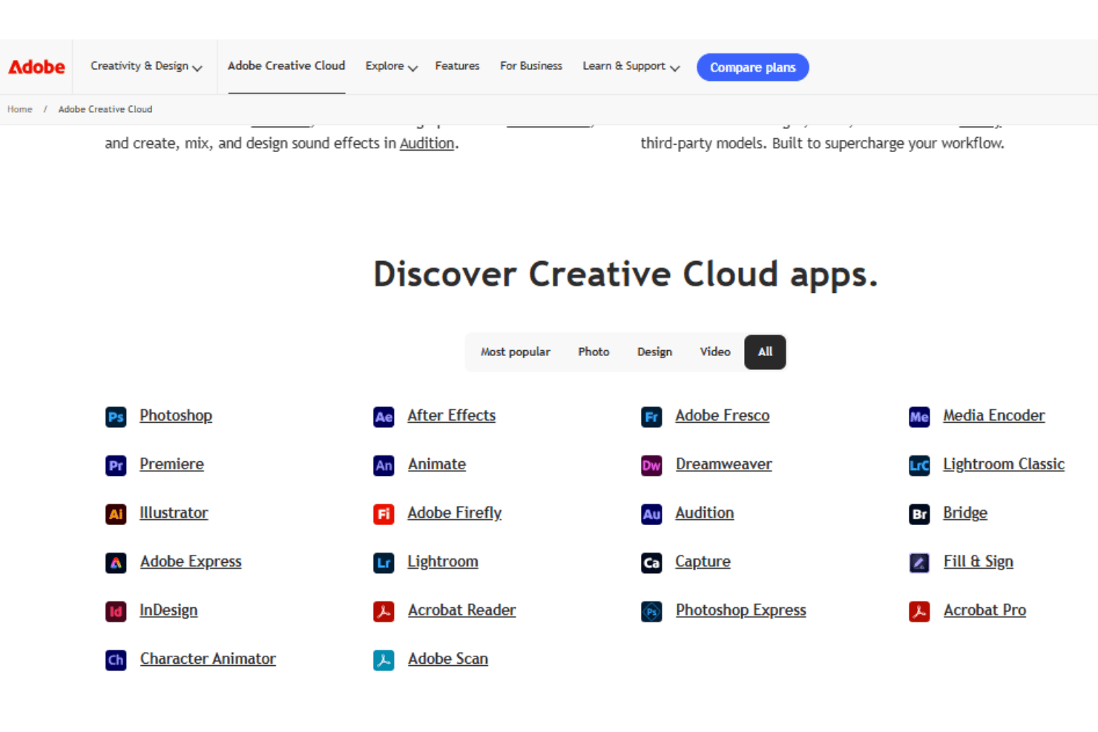Screen dimensions: 1098x732
Task: Open the Features nav item
Action: tap(457, 66)
